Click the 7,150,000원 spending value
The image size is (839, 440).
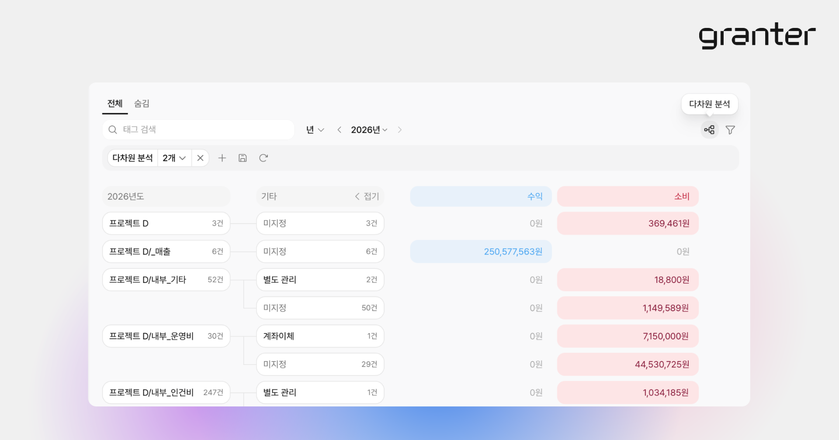tap(628, 336)
